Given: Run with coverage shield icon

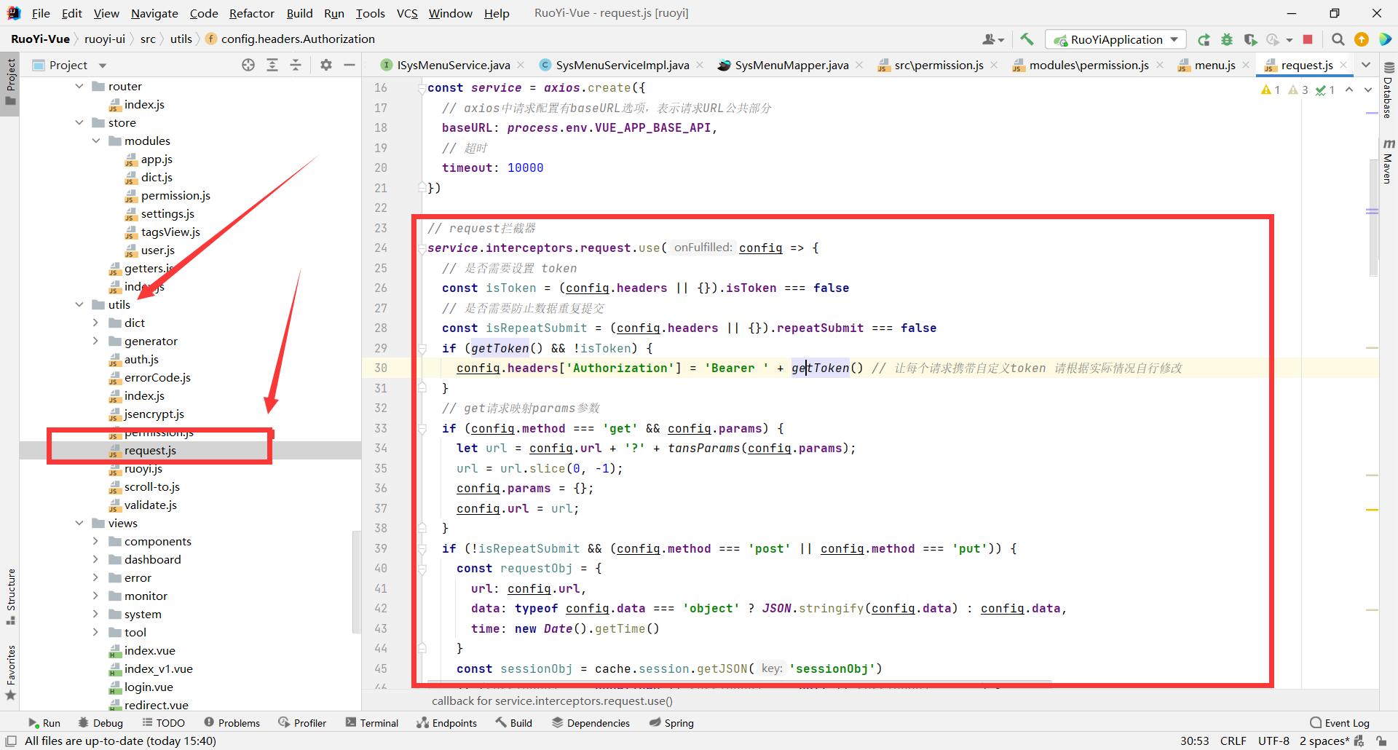Looking at the screenshot, I should [1250, 39].
